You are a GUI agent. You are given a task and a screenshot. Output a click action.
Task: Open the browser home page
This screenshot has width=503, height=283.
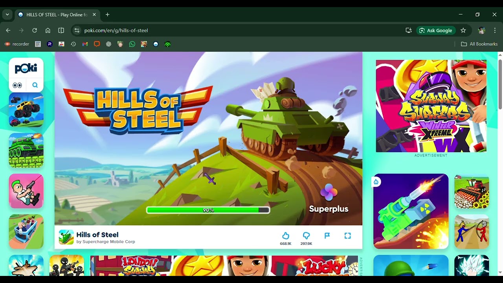pos(48,30)
